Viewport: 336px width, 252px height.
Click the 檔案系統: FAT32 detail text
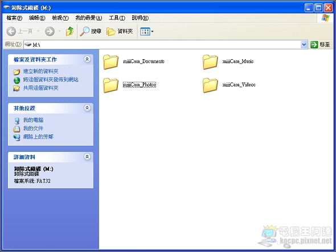coord(32,181)
